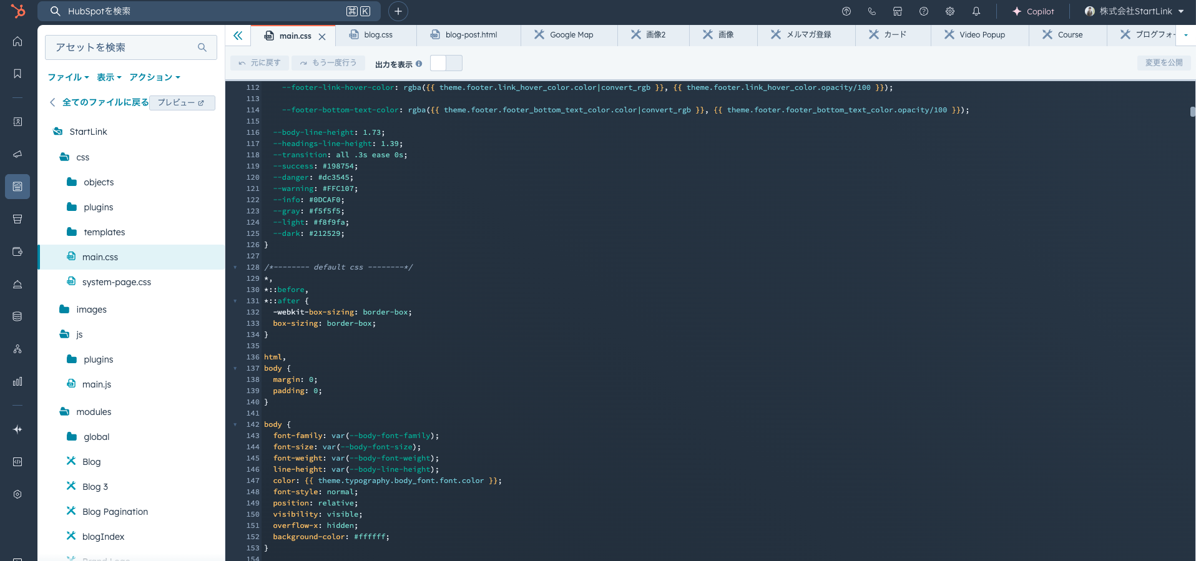Switch to the blog.css tab
This screenshot has width=1196, height=561.
378,35
